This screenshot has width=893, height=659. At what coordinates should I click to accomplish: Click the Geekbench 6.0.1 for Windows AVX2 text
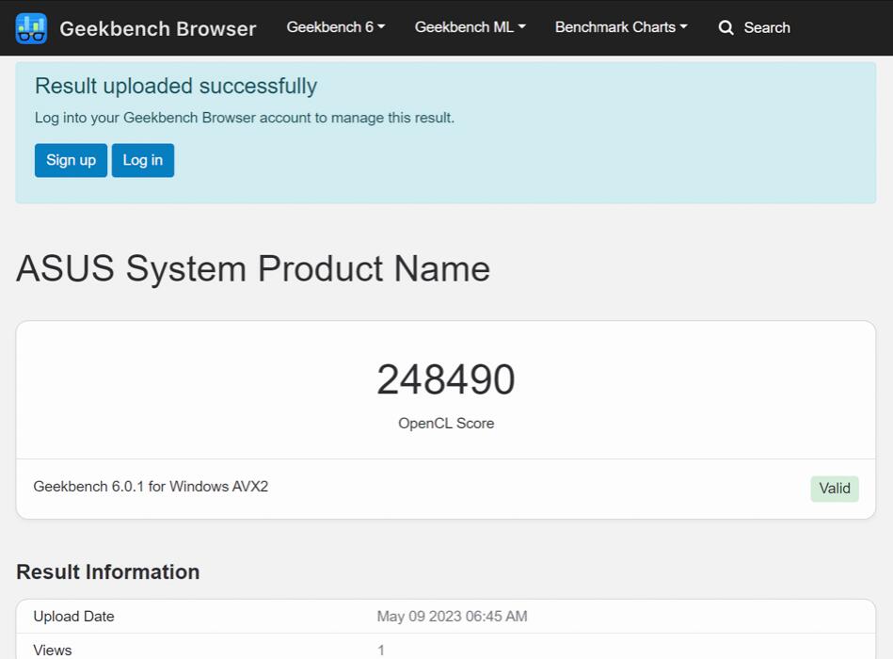click(151, 487)
